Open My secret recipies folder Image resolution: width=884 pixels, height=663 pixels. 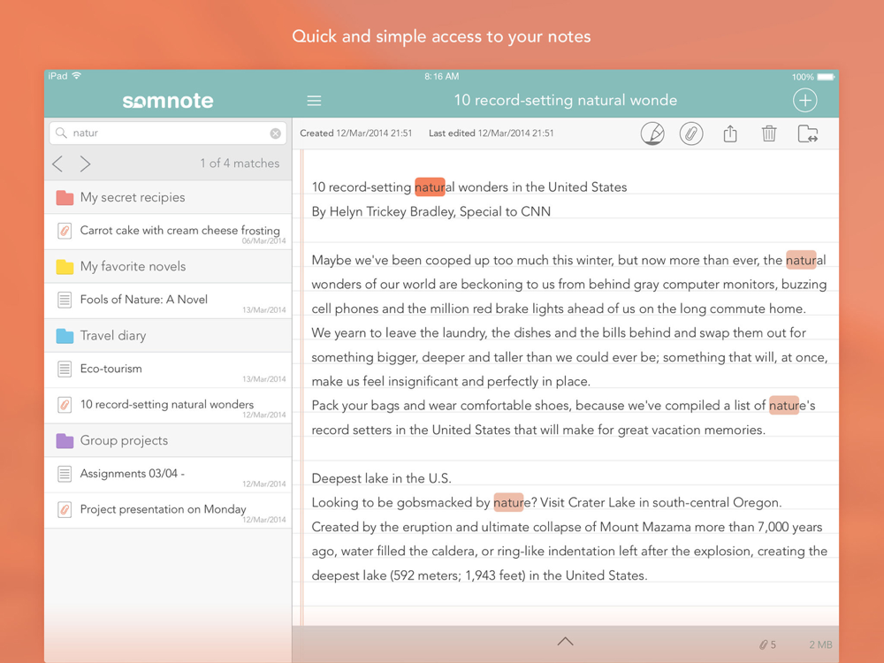(168, 197)
